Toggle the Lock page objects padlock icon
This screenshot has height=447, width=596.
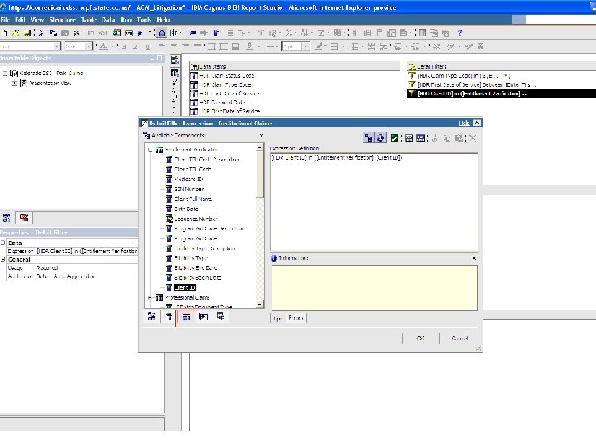click(161, 33)
